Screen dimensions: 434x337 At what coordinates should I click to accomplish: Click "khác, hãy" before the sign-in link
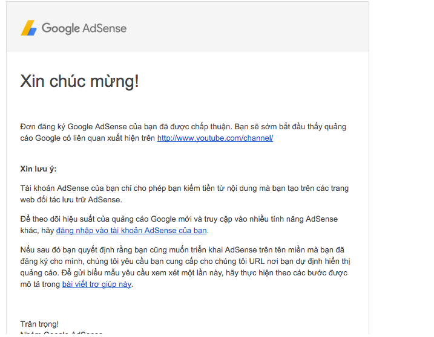click(37, 231)
